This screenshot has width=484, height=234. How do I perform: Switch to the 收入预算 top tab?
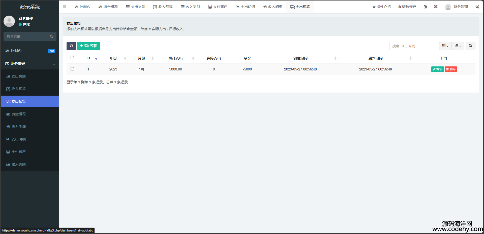(x=163, y=7)
